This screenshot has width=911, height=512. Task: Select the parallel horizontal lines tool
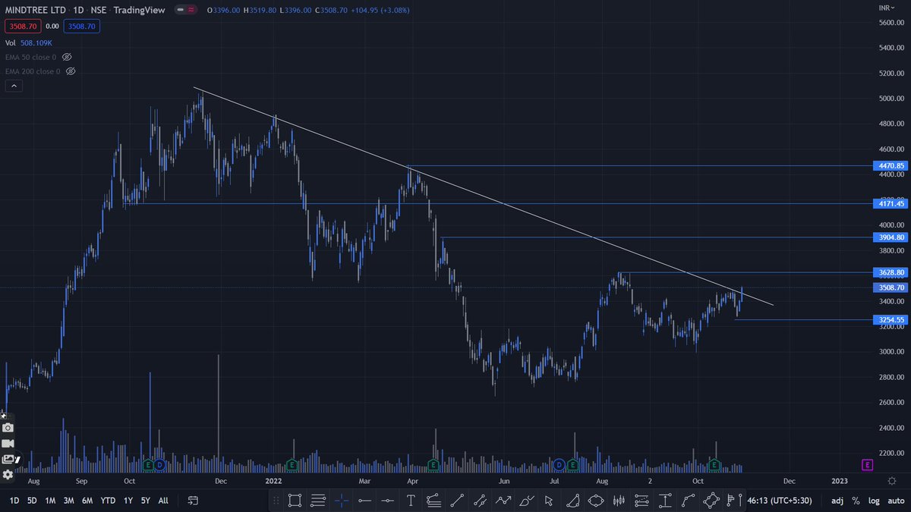pos(318,501)
